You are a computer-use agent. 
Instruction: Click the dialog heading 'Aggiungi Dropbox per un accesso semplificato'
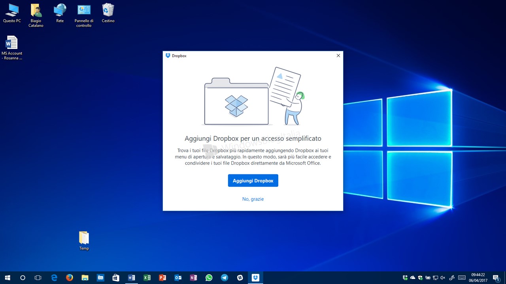coord(253,138)
